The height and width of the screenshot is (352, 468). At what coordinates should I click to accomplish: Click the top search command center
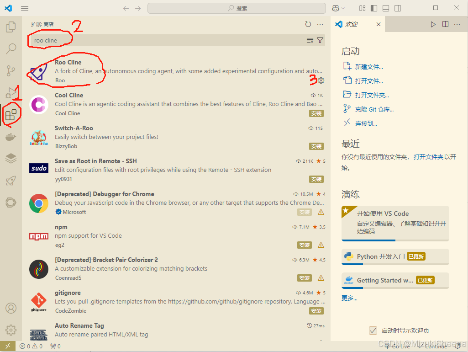pyautogui.click(x=237, y=8)
